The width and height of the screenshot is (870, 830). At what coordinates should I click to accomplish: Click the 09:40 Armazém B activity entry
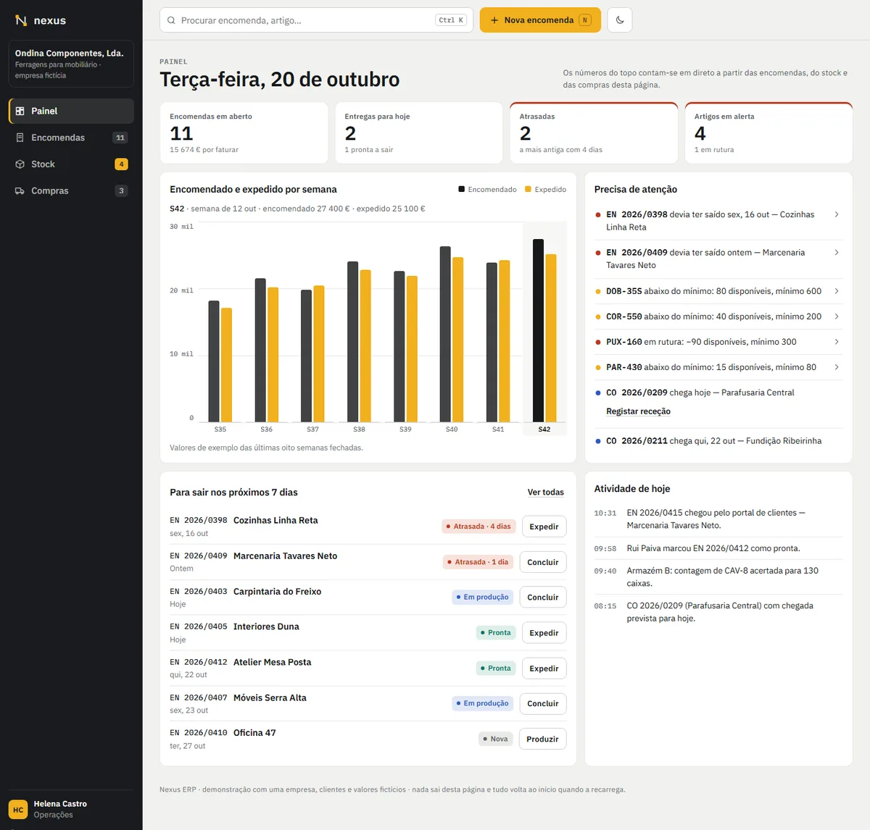click(x=718, y=577)
